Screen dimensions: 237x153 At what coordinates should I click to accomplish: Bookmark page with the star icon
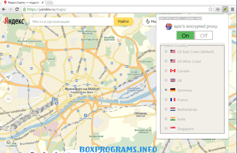(x=211, y=9)
